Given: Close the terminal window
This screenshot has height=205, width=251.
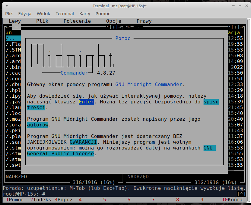Looking at the screenshot, I should 247,6.
